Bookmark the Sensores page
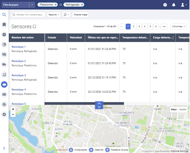The width and height of the screenshot is (190, 153). pos(34,27)
